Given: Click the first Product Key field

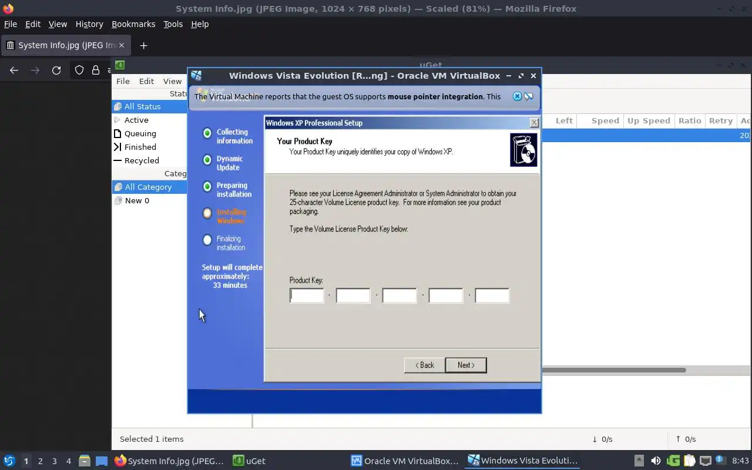Looking at the screenshot, I should point(307,296).
